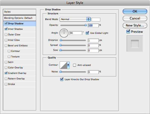Enable the Outer Glow checkbox
Screen dimensions: 150x114
[x=6, y=35]
